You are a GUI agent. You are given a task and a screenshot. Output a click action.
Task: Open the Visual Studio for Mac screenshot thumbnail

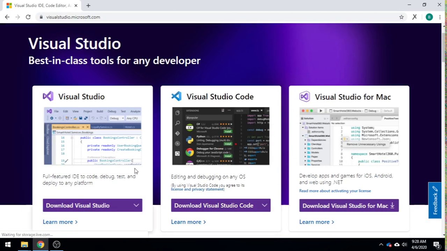tap(349, 136)
